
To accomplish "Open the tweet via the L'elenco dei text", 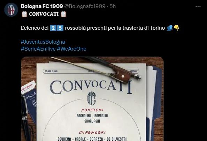I will [x=34, y=28].
